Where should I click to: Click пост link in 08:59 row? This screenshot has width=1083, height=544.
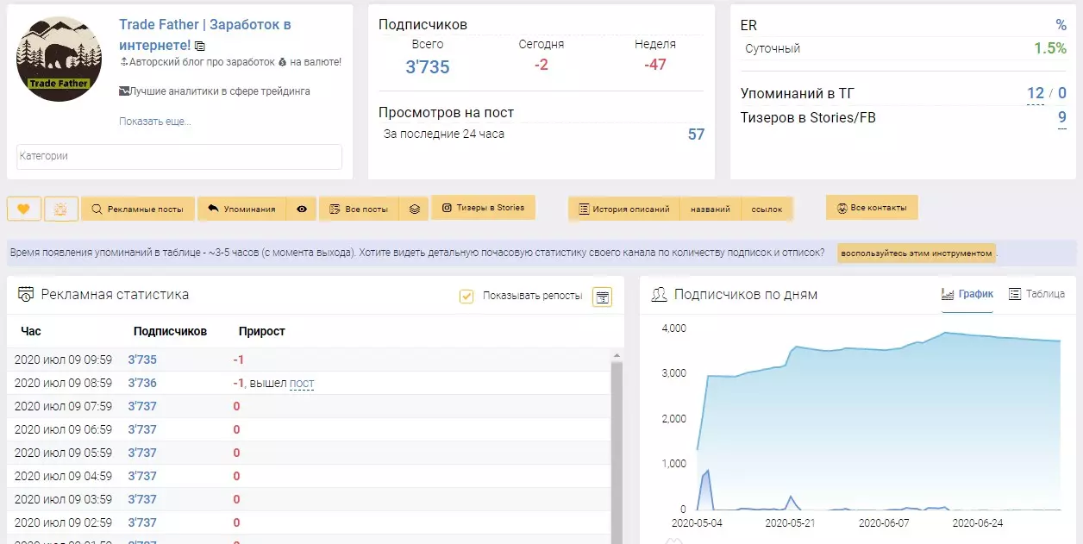click(x=302, y=383)
